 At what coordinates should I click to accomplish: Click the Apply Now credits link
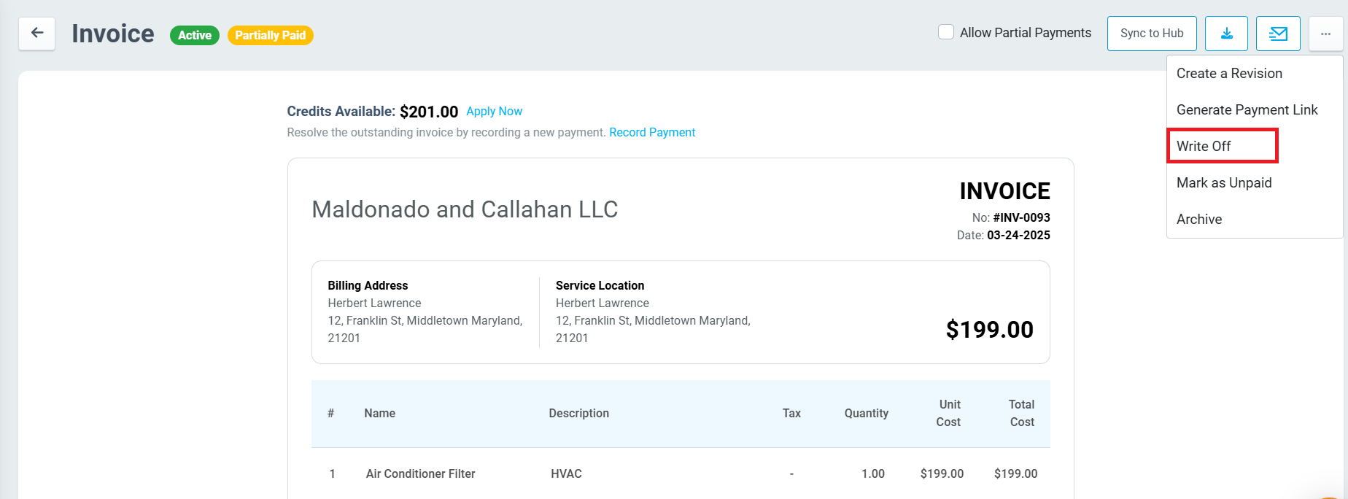click(494, 112)
